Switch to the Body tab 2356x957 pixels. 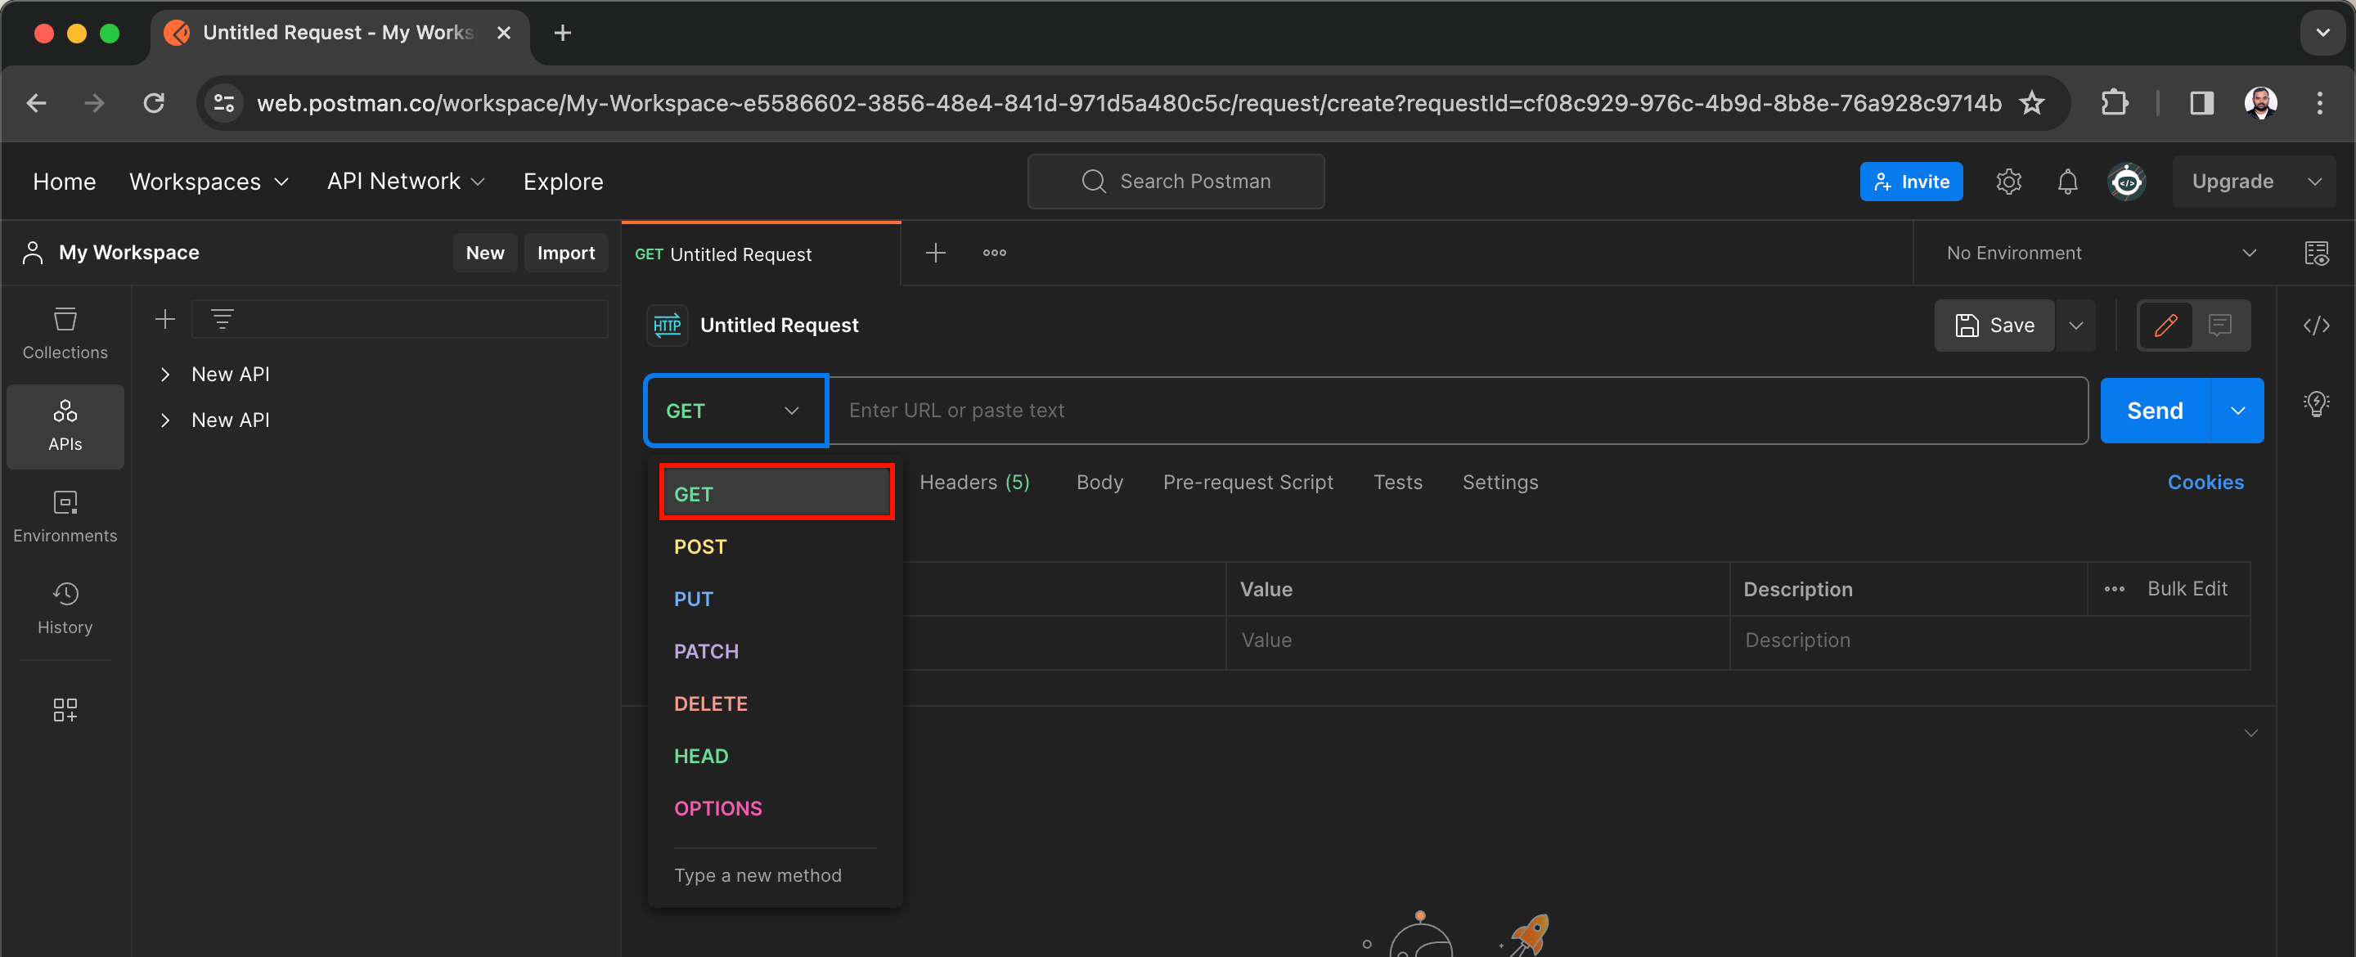[x=1099, y=482]
